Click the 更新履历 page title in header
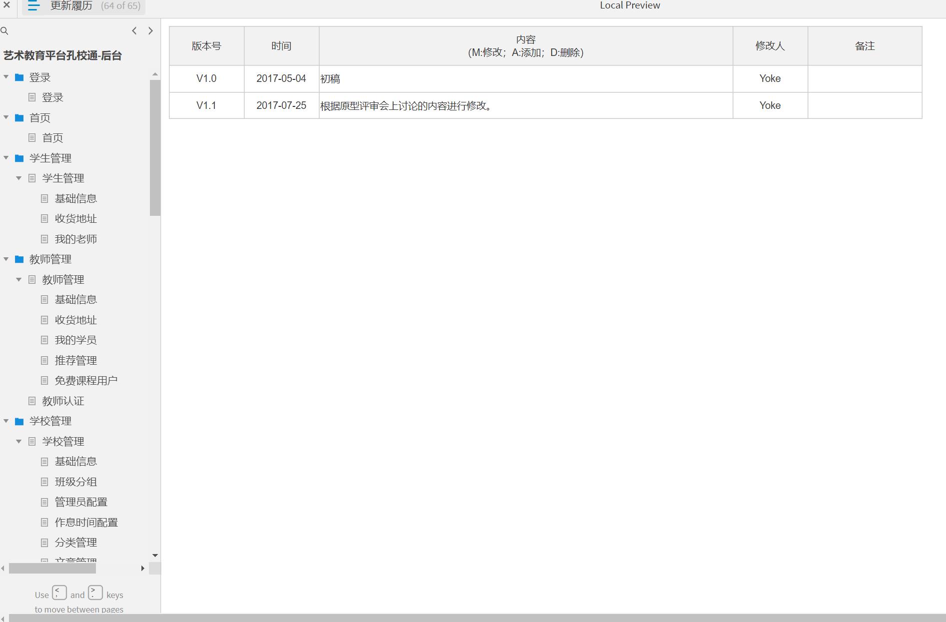The image size is (946, 622). (x=71, y=6)
